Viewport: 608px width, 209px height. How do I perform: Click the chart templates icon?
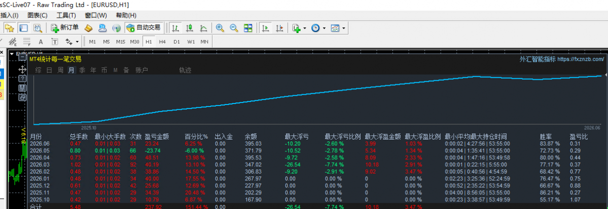click(x=335, y=28)
